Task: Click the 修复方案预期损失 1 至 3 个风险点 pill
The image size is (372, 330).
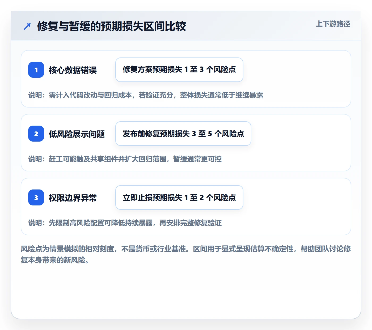Action: (x=179, y=70)
